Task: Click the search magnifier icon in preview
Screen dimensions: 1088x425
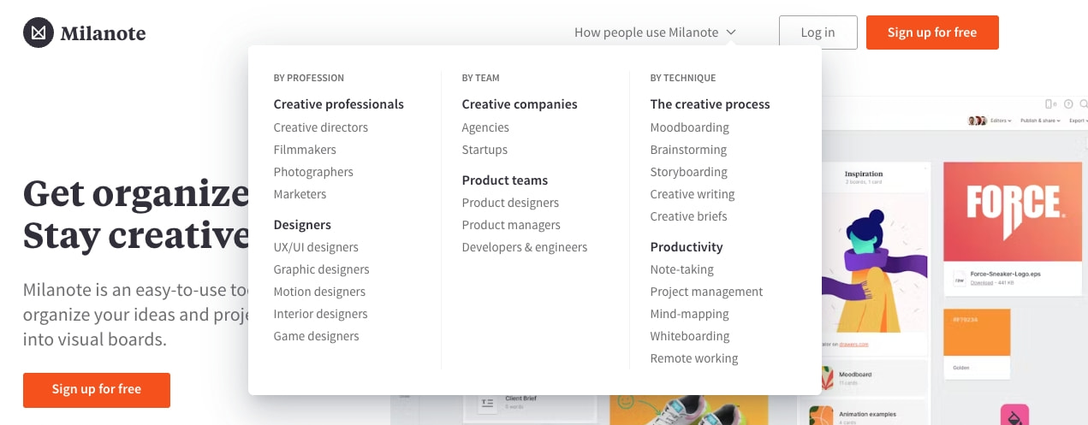Action: click(x=1084, y=103)
